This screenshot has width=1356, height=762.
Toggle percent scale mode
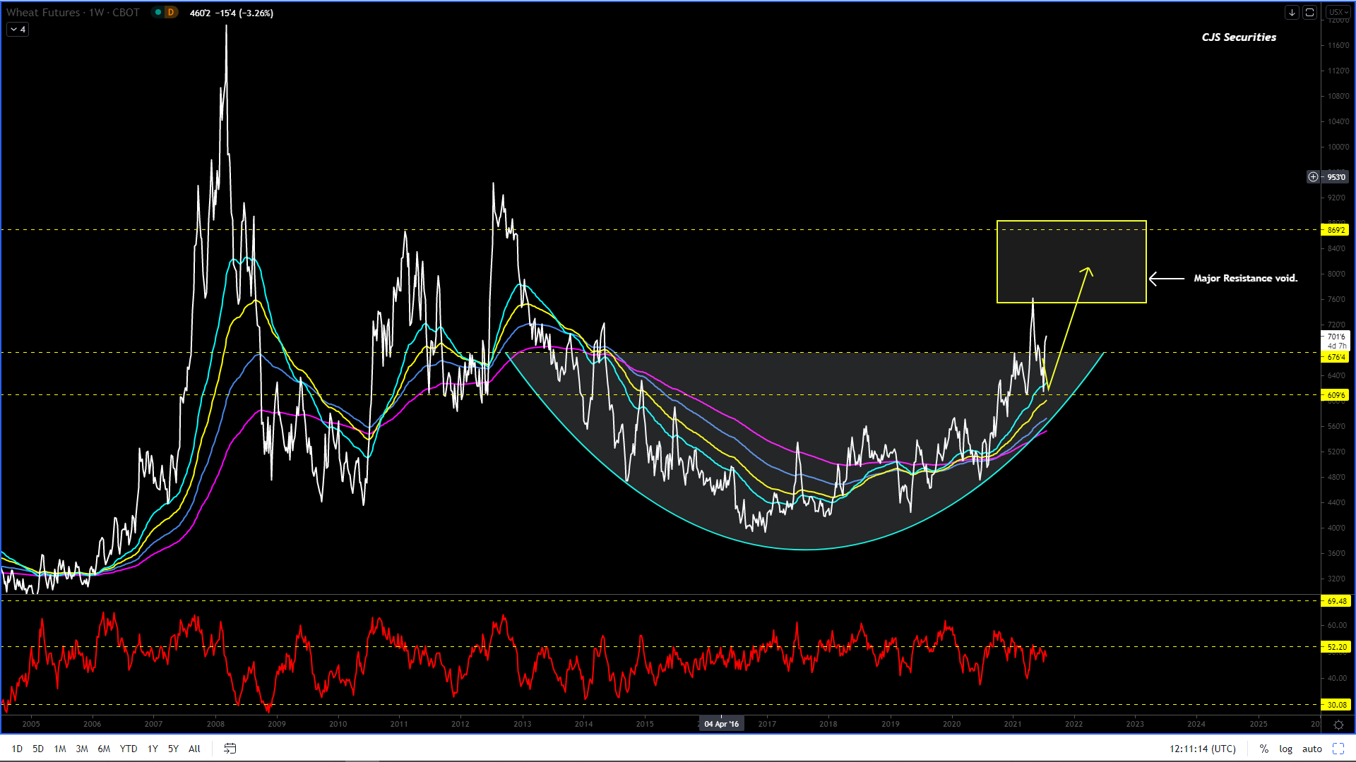1263,749
